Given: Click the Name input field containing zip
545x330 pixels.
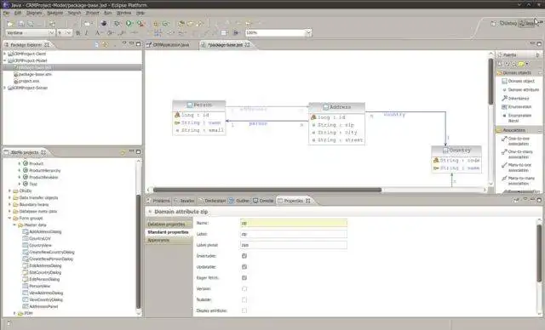Looking at the screenshot, I should tap(293, 223).
